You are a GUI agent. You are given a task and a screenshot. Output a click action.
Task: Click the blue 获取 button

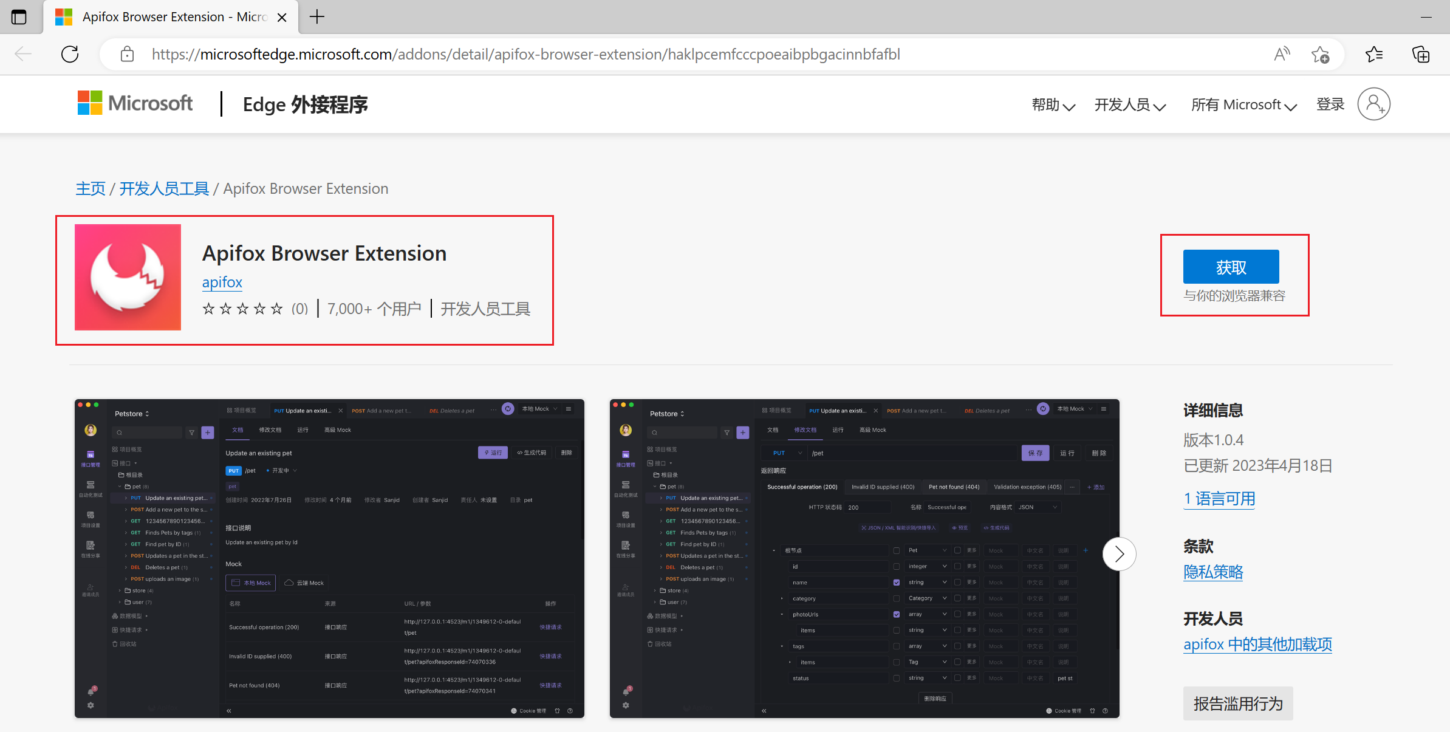[1231, 267]
